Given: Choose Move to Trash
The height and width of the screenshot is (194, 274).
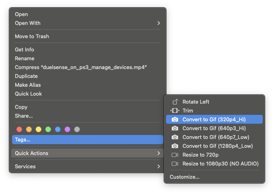Looking at the screenshot, I should pyautogui.click(x=32, y=36).
